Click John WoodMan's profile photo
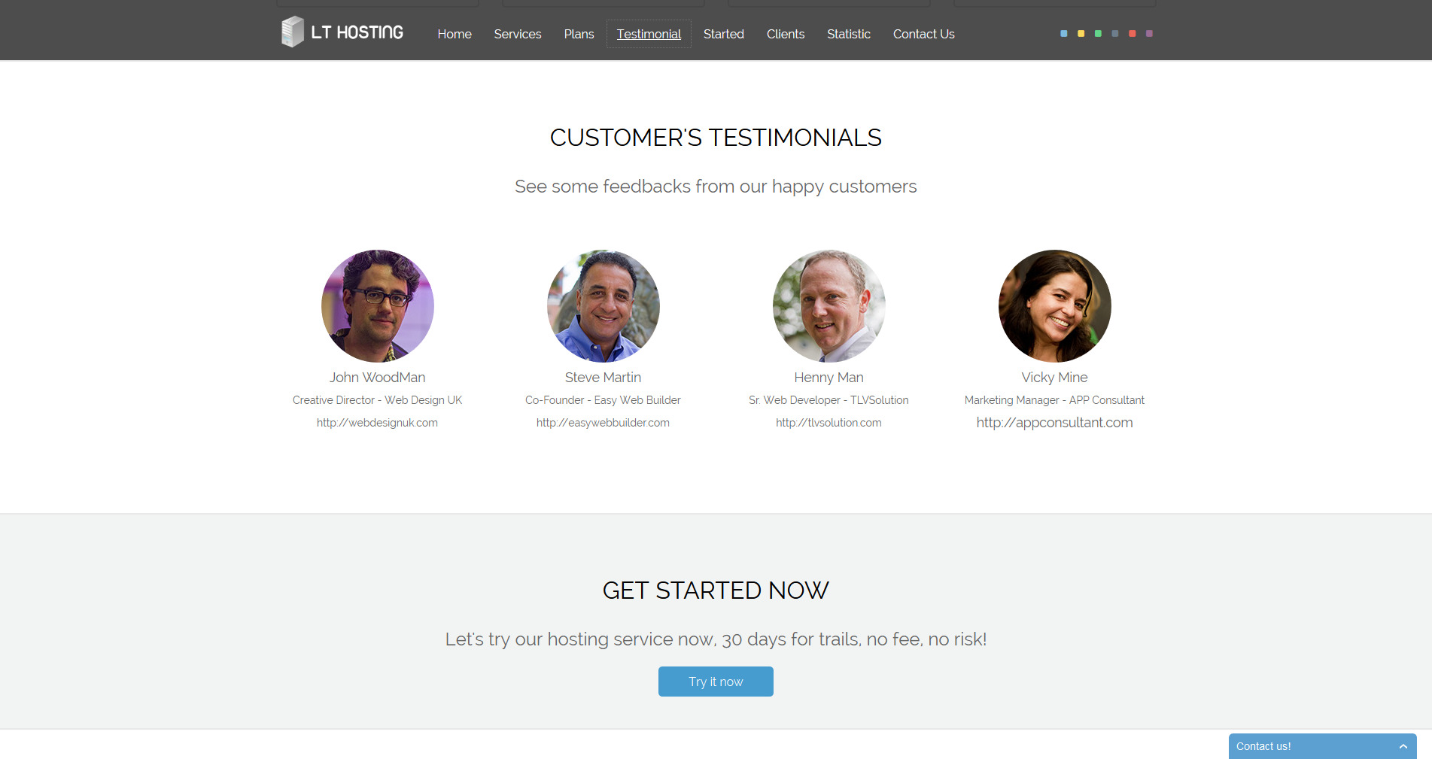Screen dimensions: 1432x759 tap(378, 306)
